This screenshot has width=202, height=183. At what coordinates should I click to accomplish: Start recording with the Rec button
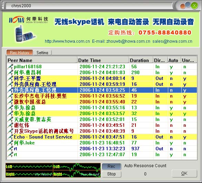112,166
